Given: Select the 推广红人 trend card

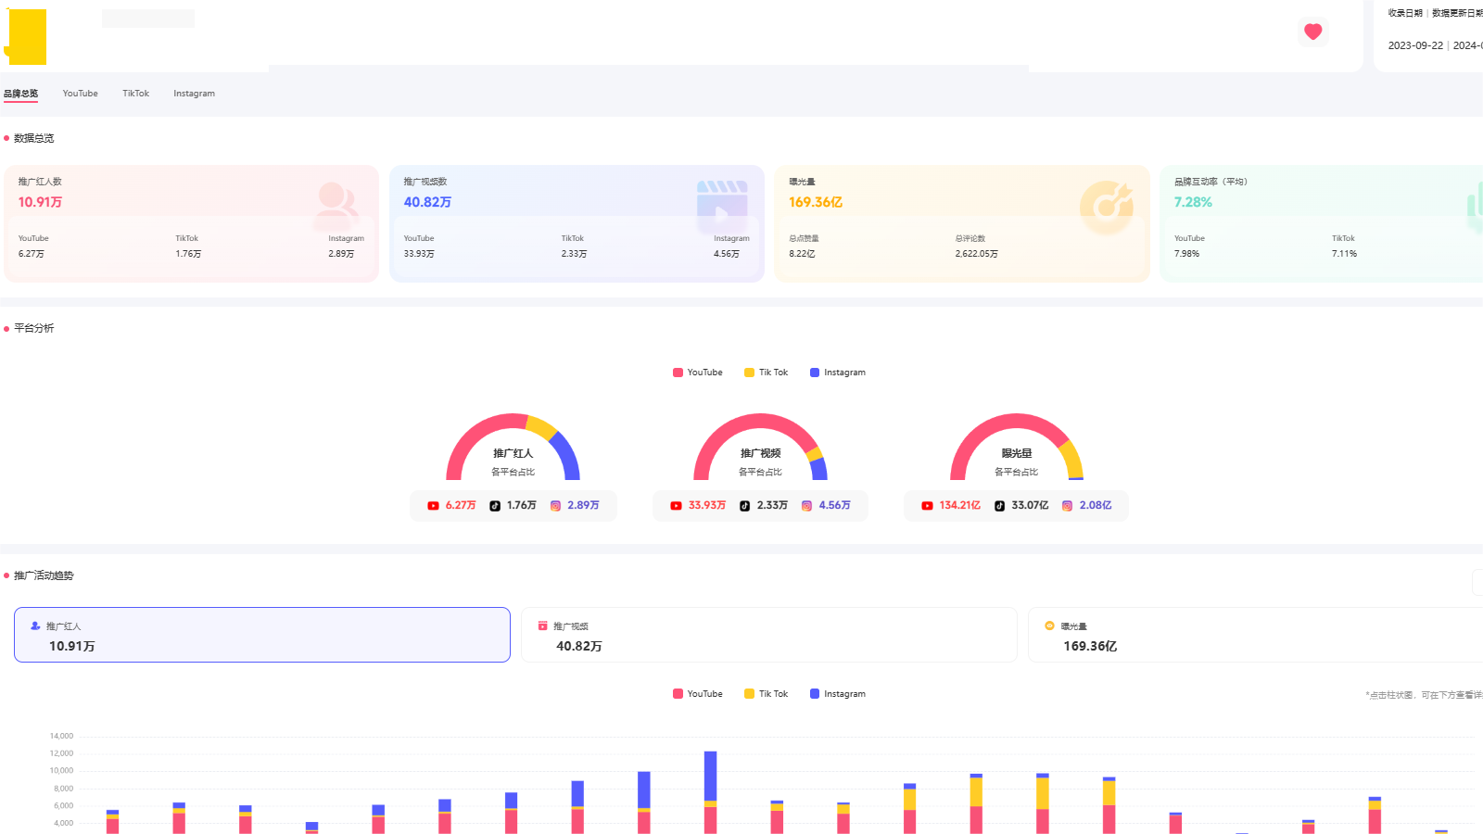Looking at the screenshot, I should 262,635.
